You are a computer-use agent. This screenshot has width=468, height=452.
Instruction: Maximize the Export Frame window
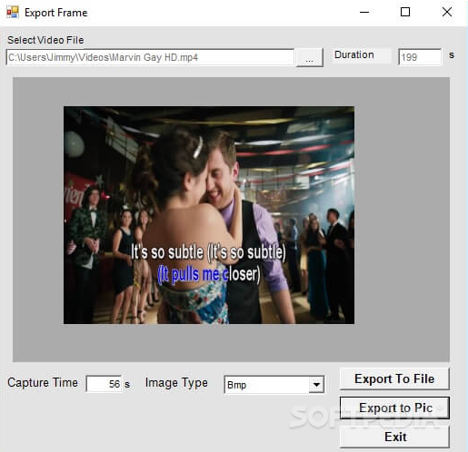pos(405,13)
